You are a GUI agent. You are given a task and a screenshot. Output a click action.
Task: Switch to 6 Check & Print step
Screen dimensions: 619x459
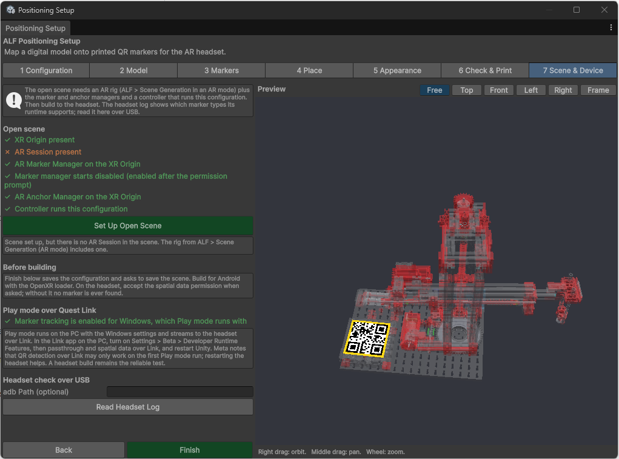[x=485, y=71]
